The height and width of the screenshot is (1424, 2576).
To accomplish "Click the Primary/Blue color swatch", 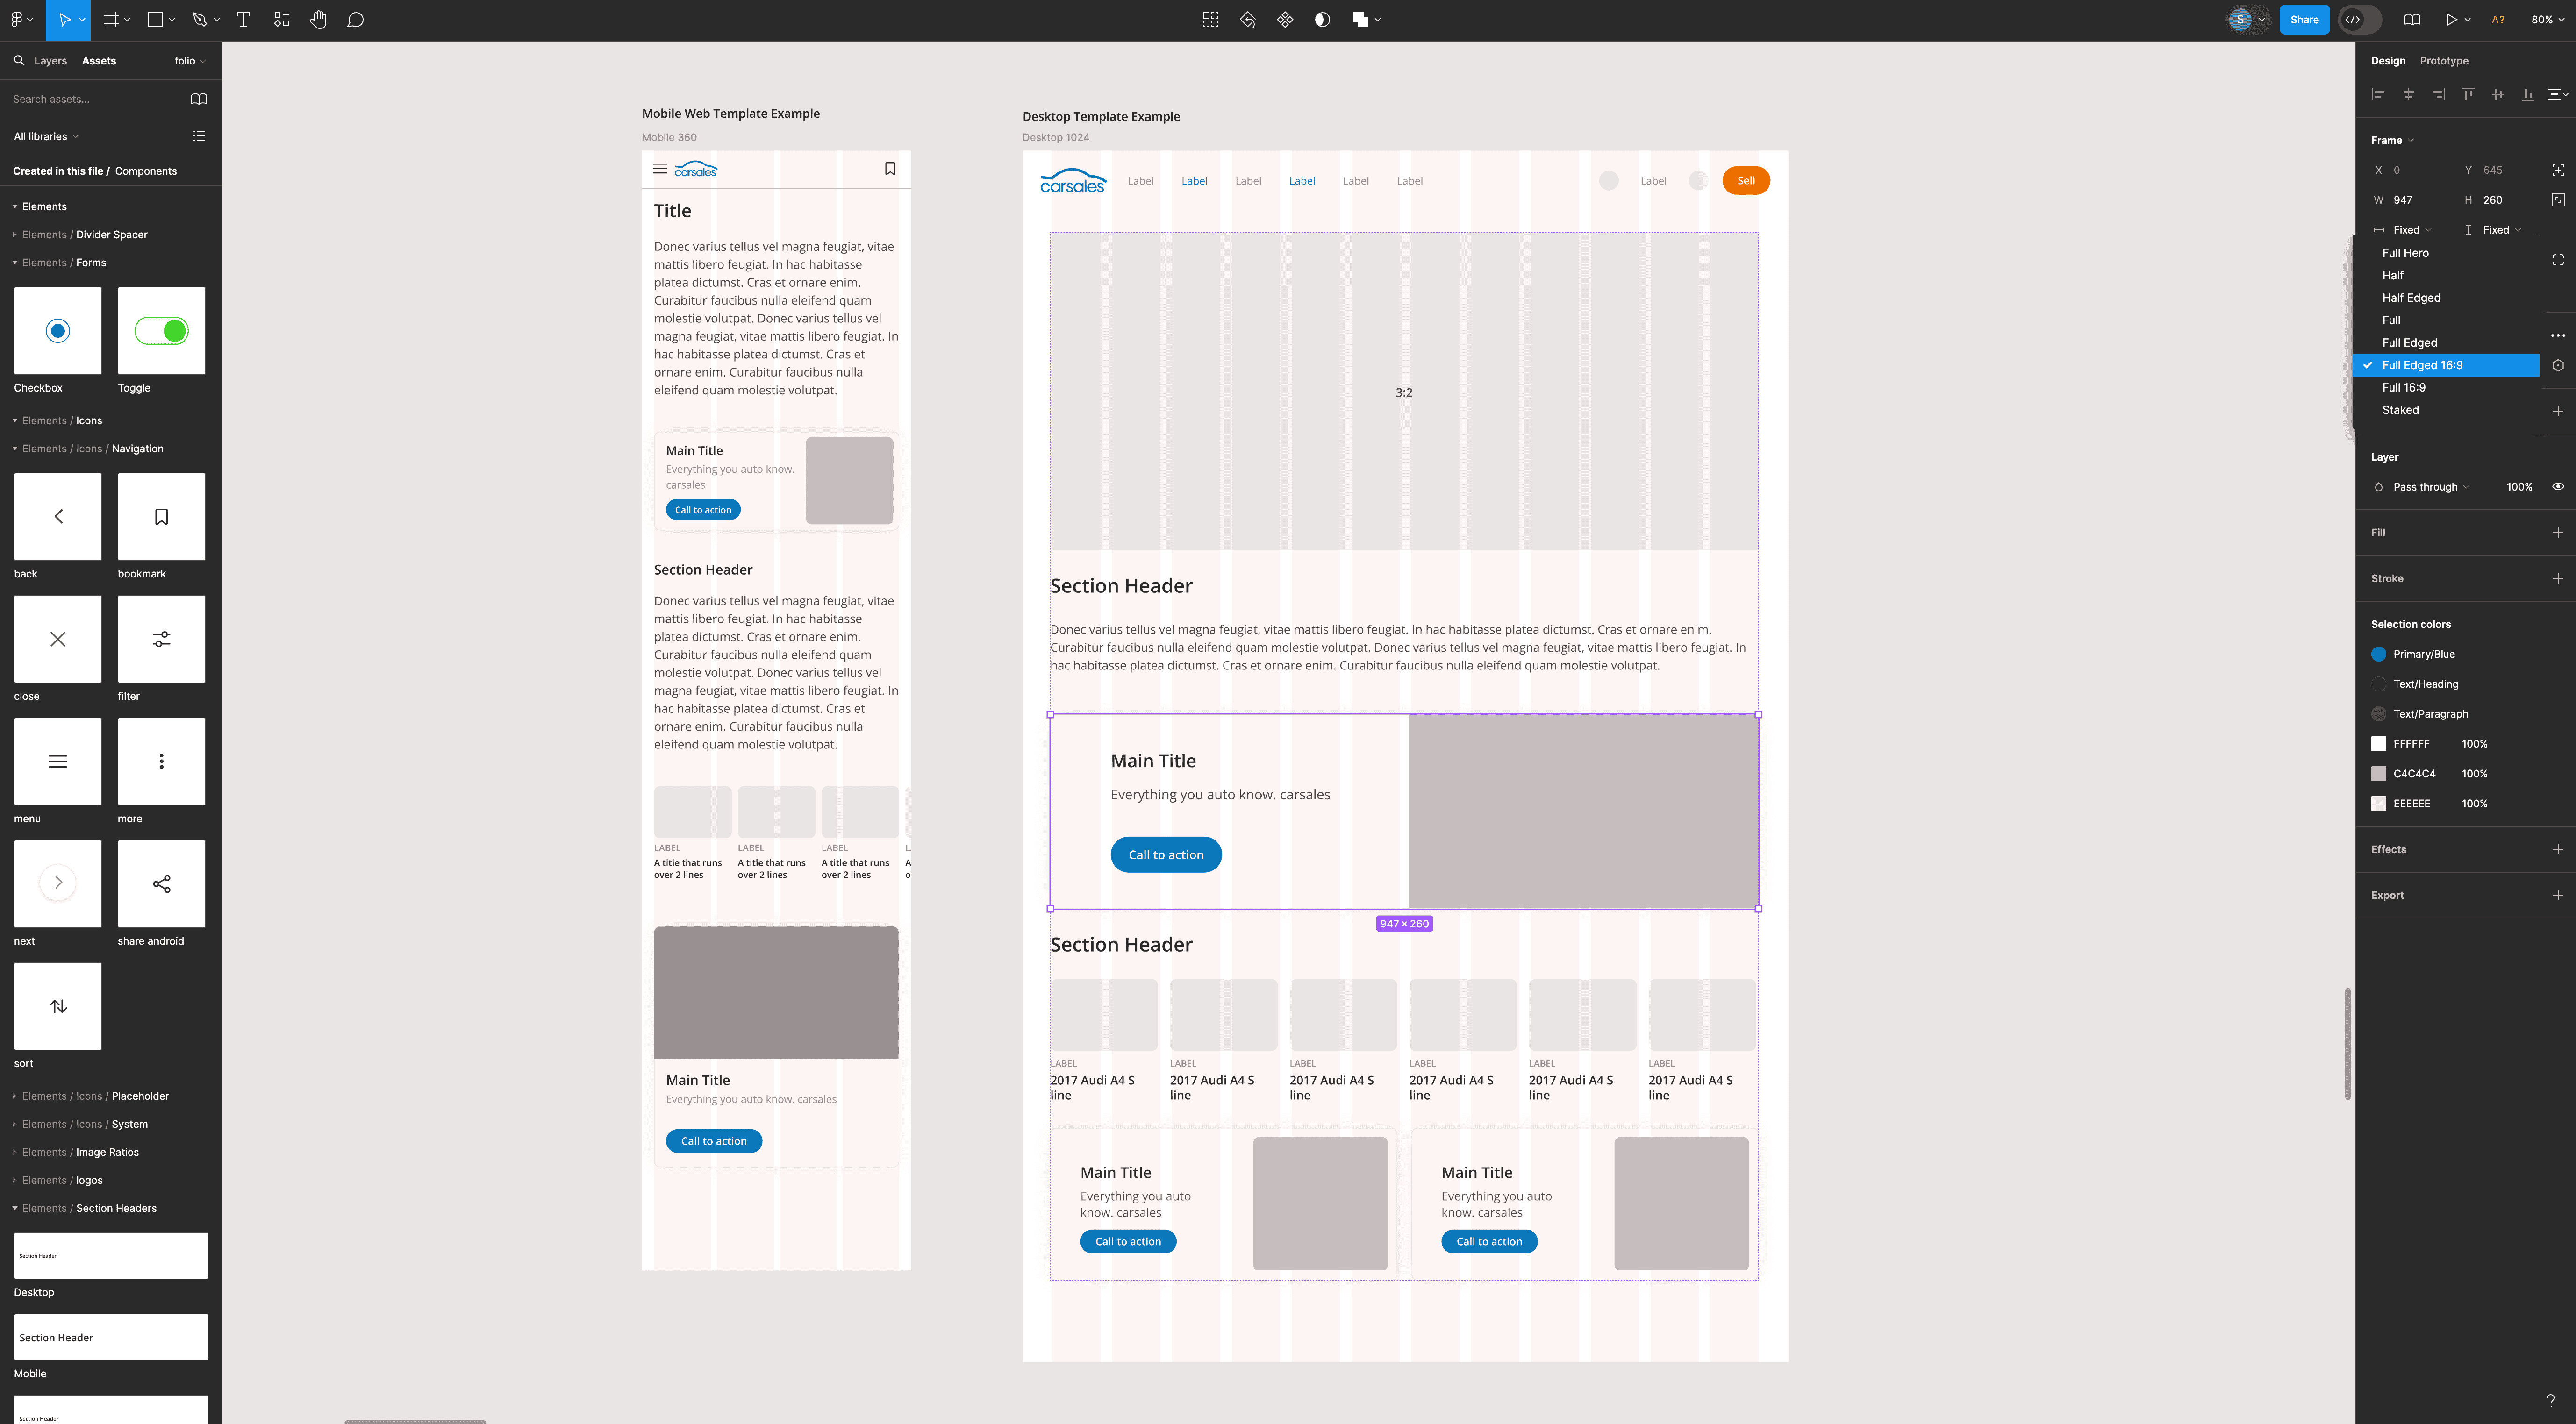I will tap(2379, 654).
